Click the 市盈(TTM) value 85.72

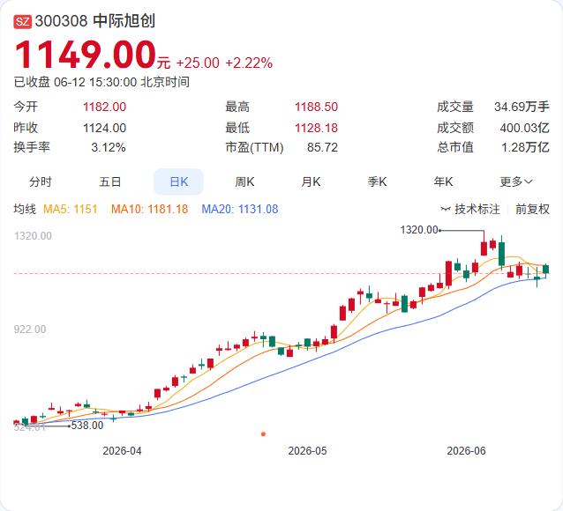point(322,147)
